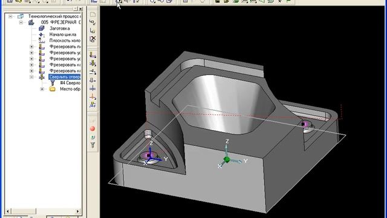Image resolution: width=387 pixels, height=218 pixels.
Task: Click the vertical toolbar icon with checkmark
Action: (93, 22)
